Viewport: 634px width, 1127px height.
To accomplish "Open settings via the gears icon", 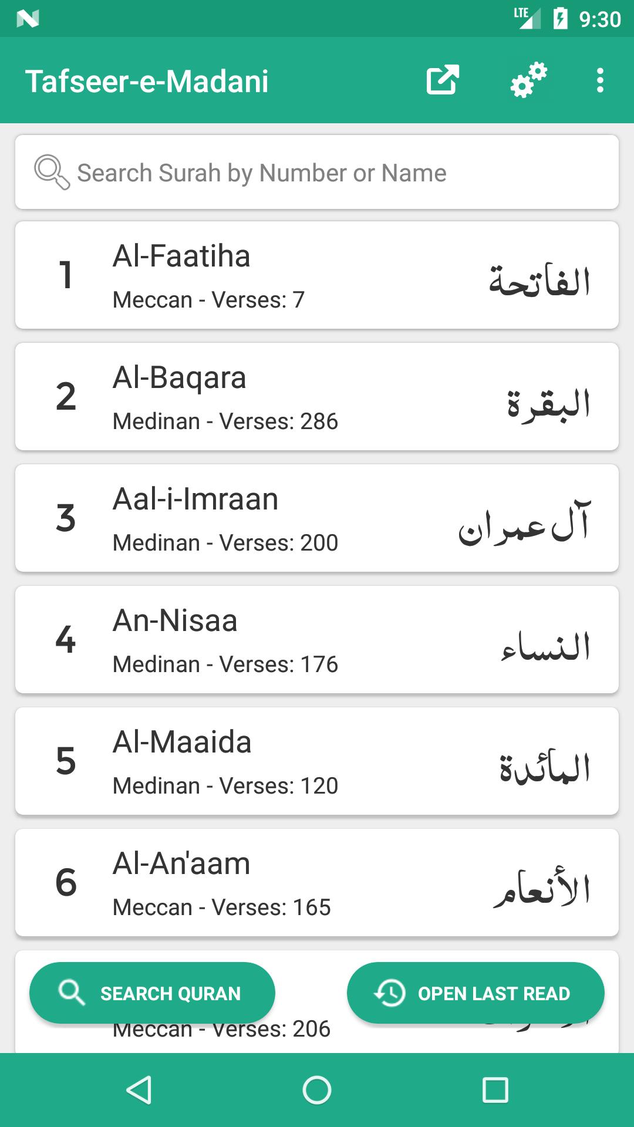I will pos(528,80).
